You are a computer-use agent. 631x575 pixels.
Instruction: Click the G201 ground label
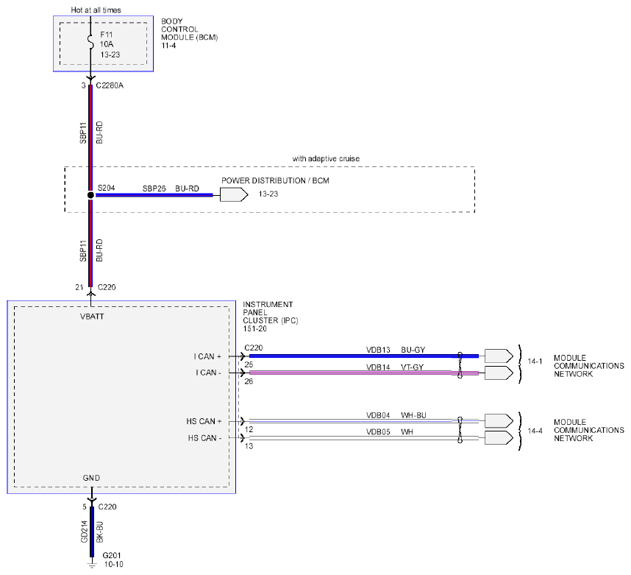tap(112, 555)
